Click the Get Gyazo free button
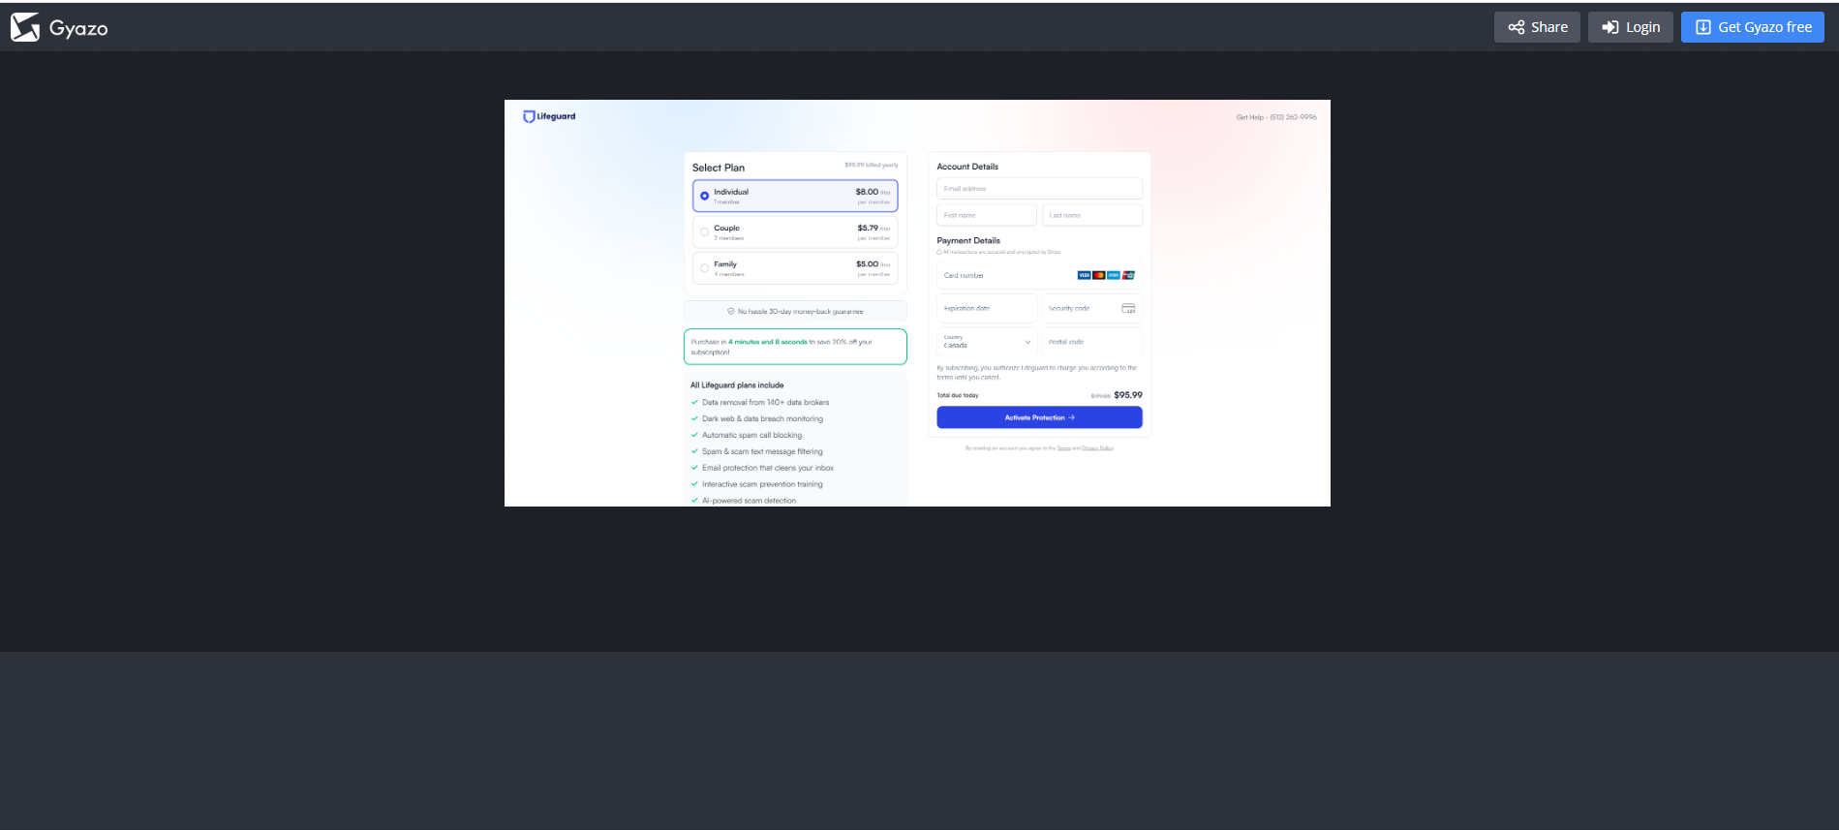This screenshot has width=1839, height=830. 1752,27
